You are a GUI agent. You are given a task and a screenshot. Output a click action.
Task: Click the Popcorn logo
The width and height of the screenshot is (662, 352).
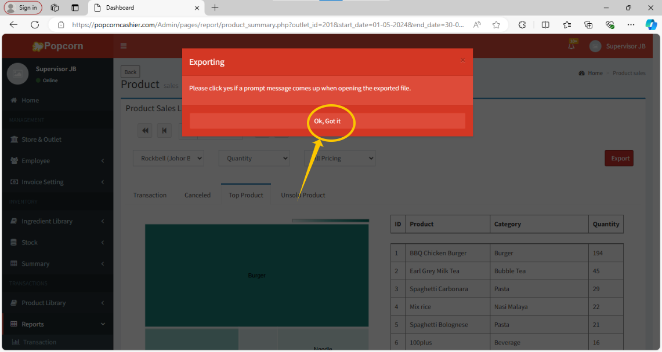point(58,46)
